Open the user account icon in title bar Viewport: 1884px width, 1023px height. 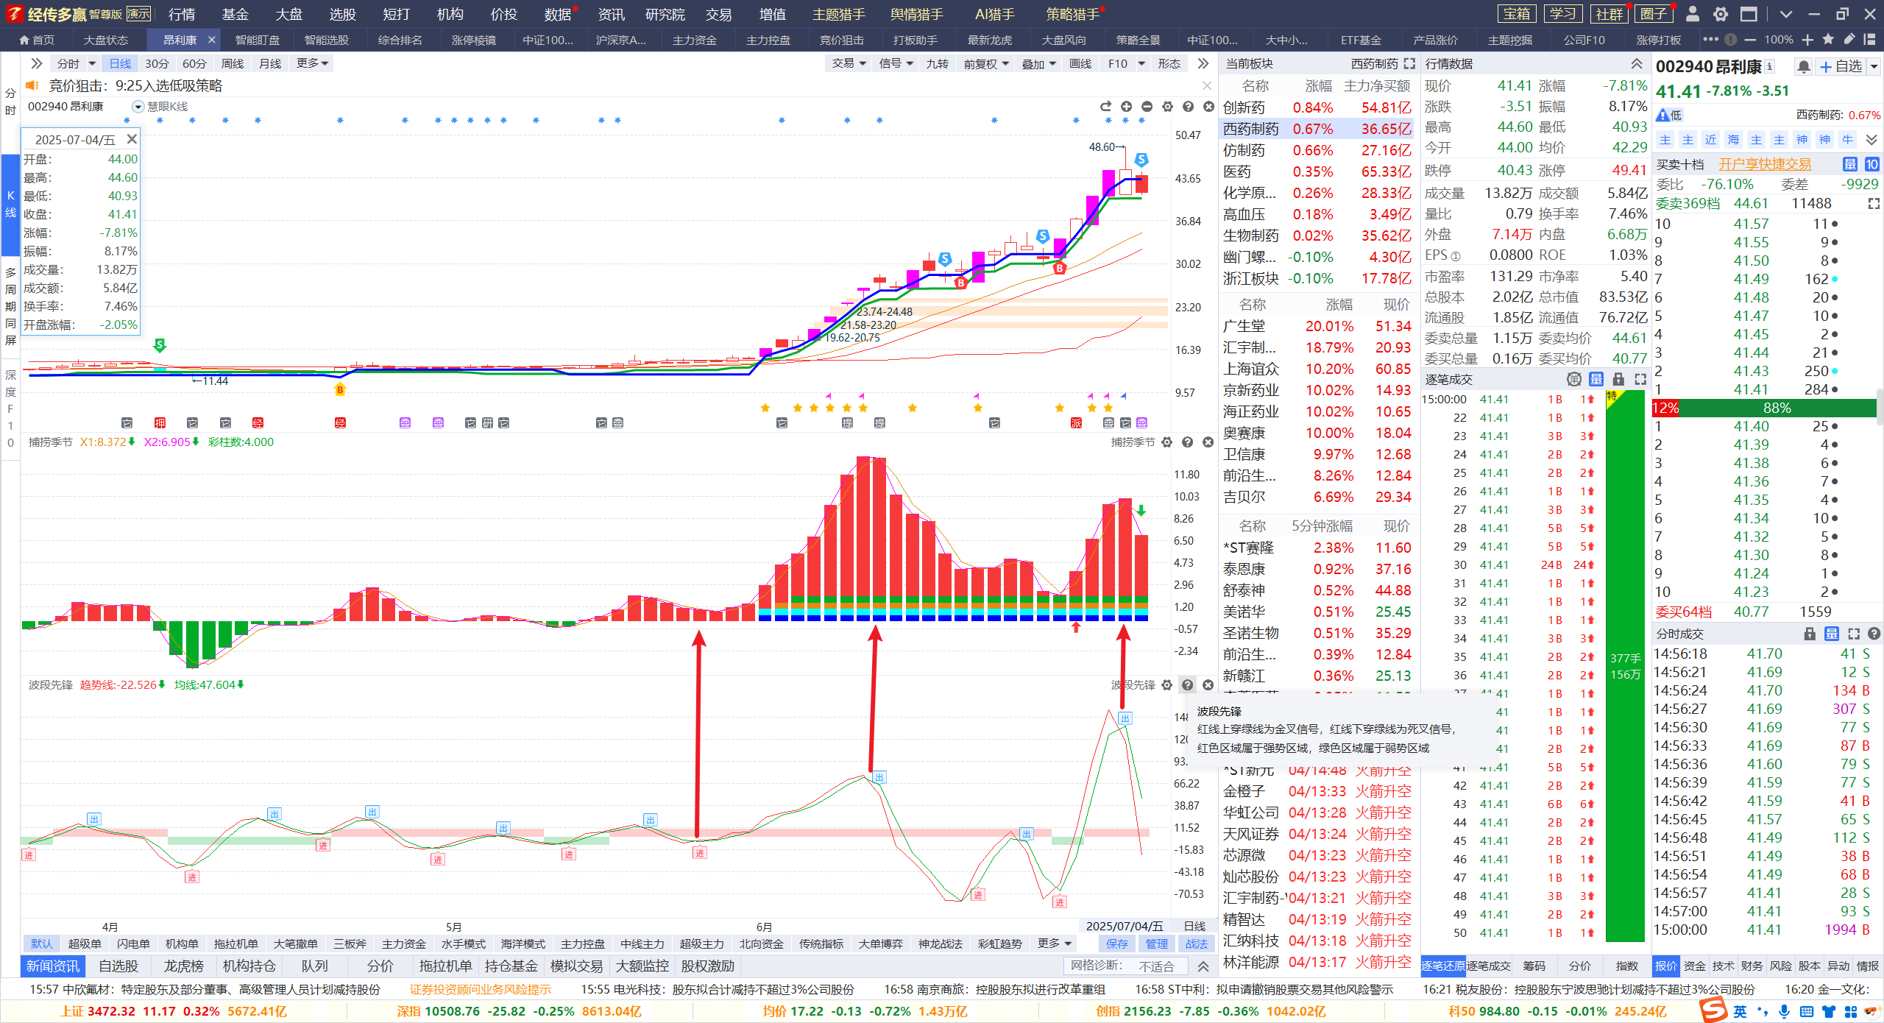[x=1692, y=14]
